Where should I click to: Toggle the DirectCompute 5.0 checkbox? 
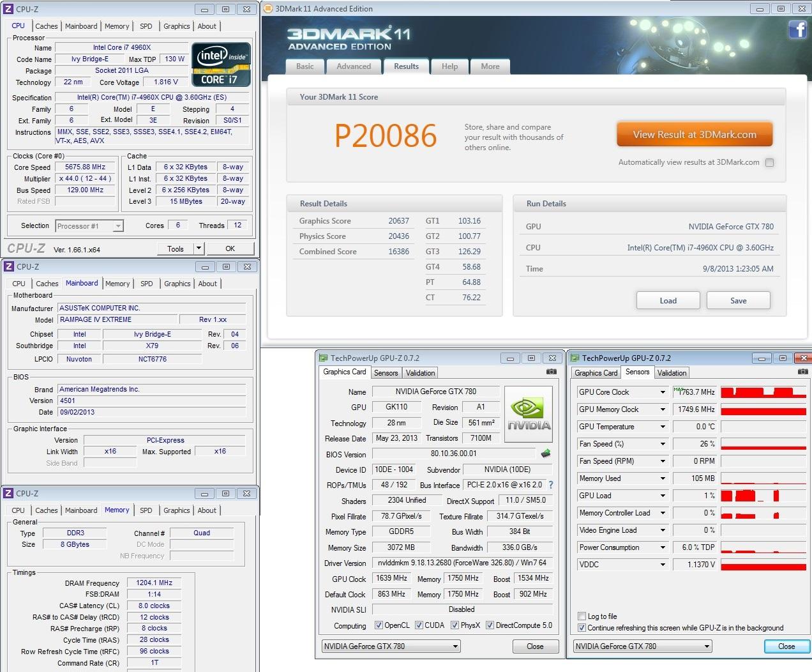490,625
